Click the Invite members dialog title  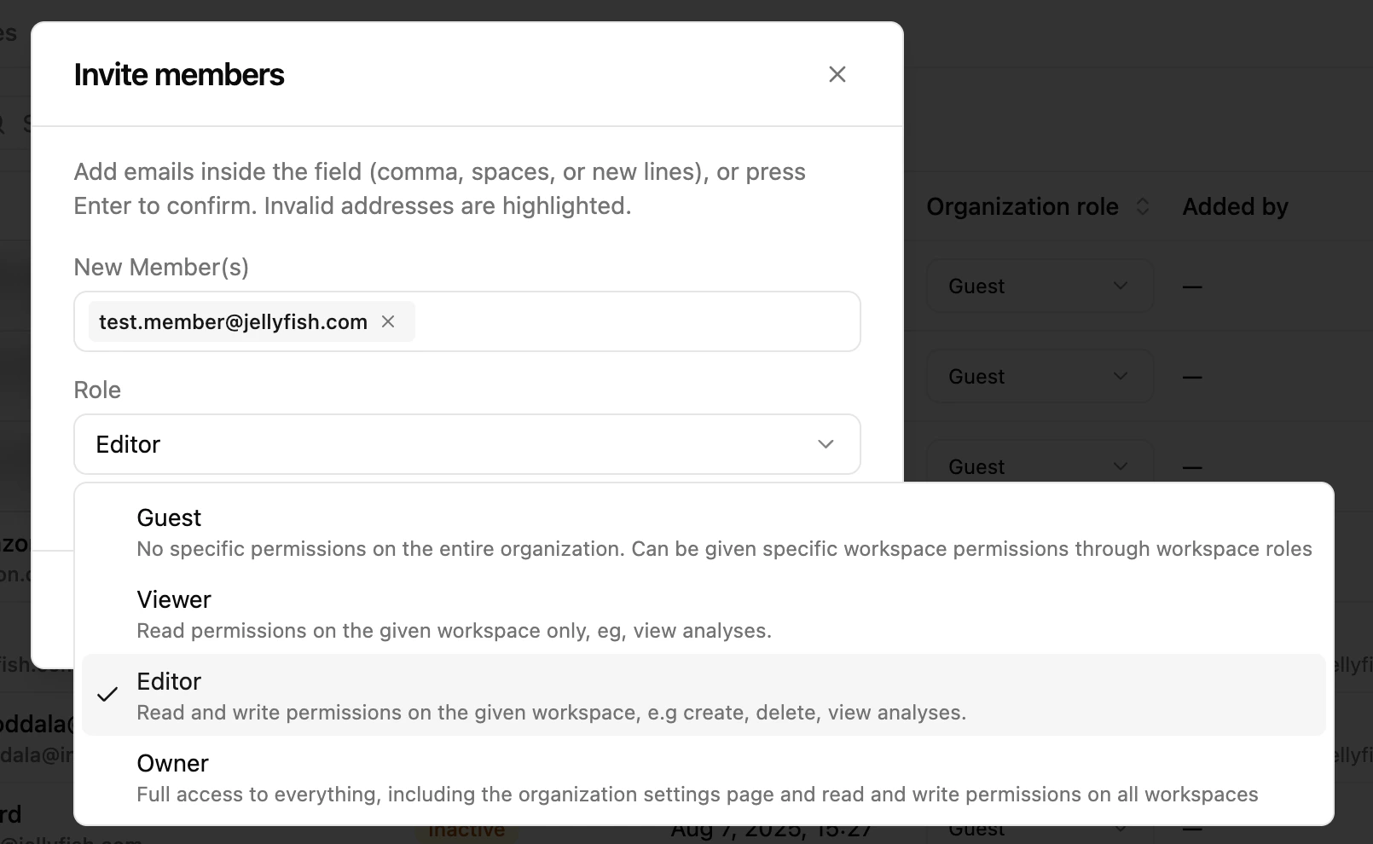[x=179, y=74]
